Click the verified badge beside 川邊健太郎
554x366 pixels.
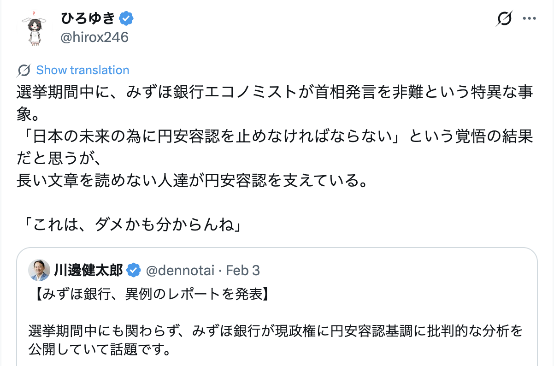tap(134, 271)
